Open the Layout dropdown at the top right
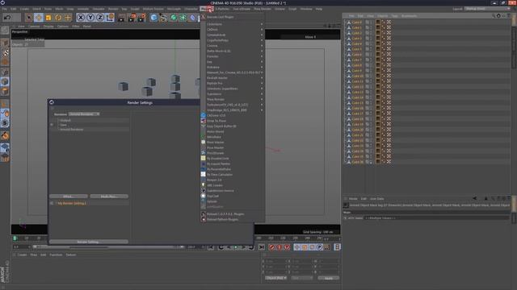Screen dimensions: 517x290 487,9
